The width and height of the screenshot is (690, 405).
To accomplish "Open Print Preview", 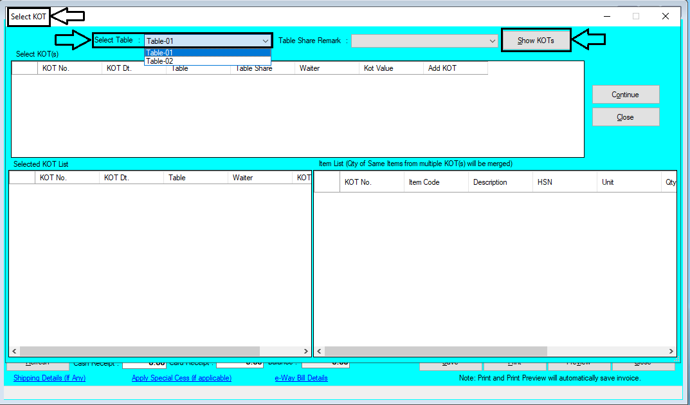I will (578, 362).
